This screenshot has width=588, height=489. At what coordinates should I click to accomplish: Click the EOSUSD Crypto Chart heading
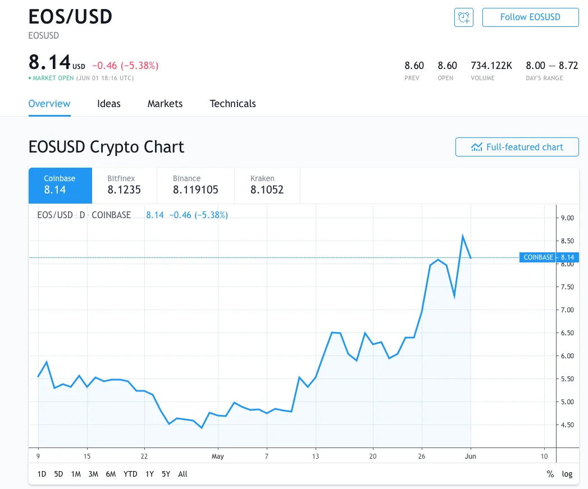point(107,147)
